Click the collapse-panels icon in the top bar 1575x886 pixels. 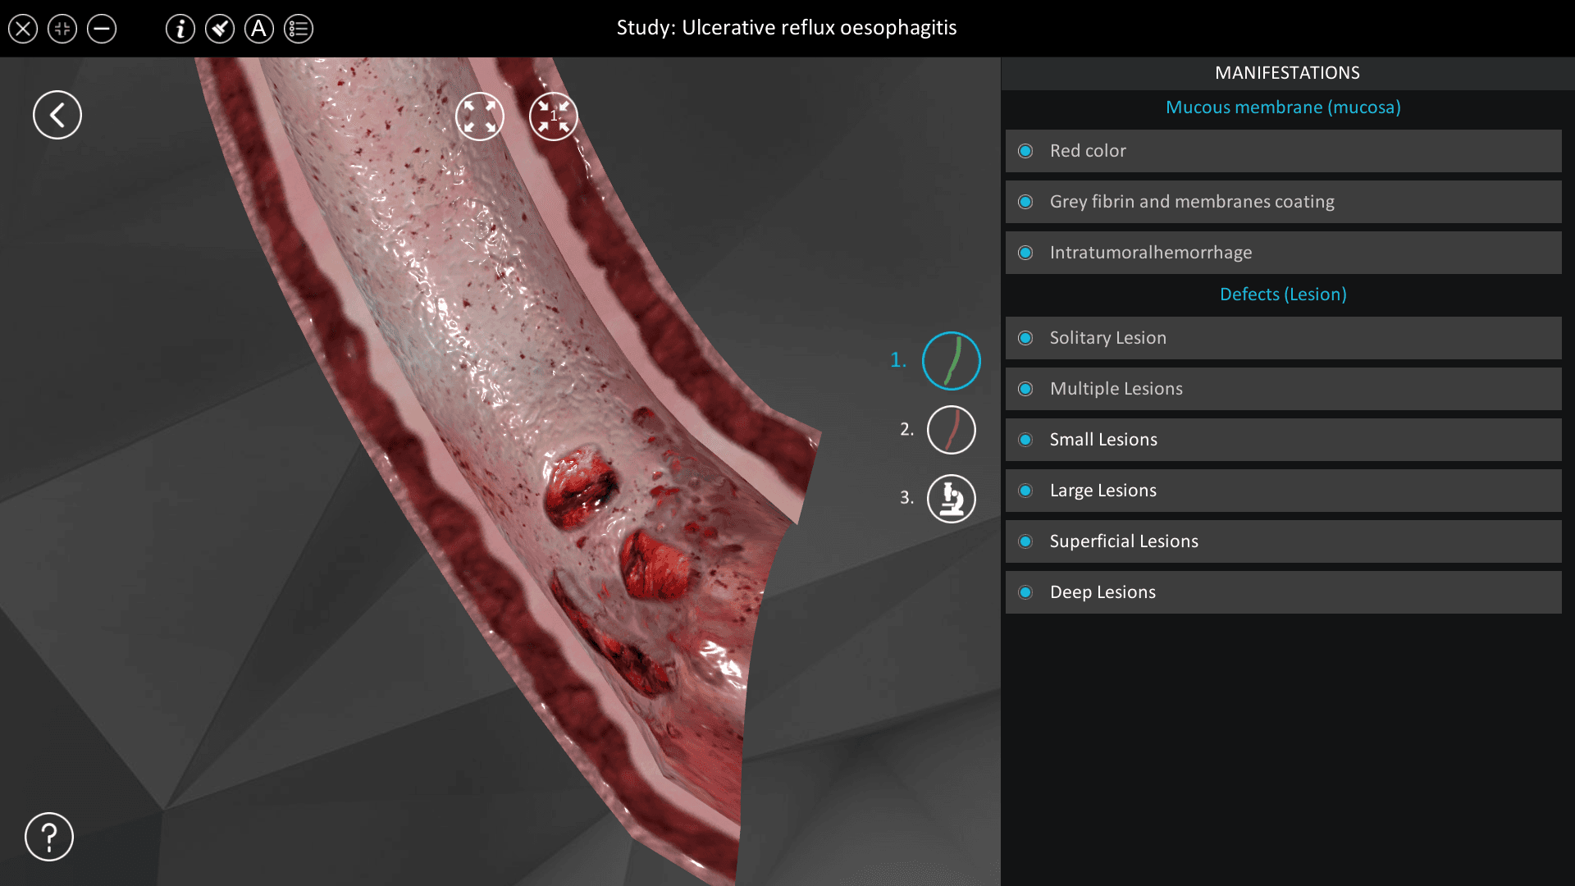(x=62, y=29)
